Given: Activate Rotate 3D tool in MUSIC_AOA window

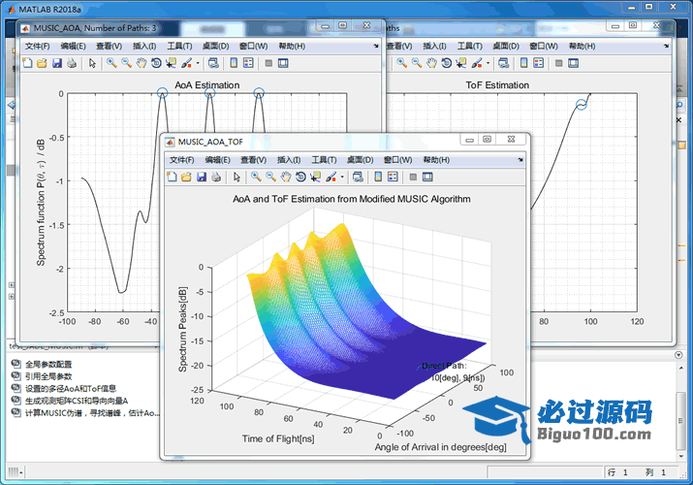Looking at the screenshot, I should pos(156,63).
